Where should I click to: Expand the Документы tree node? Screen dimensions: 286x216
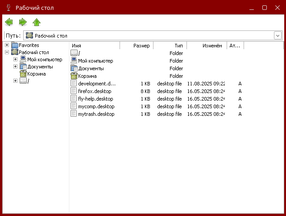pos(15,67)
